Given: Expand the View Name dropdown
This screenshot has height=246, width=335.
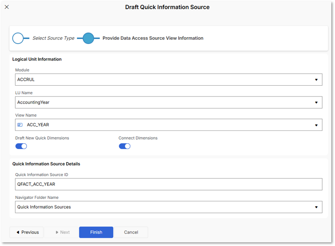Looking at the screenshot, I should [x=169, y=125].
